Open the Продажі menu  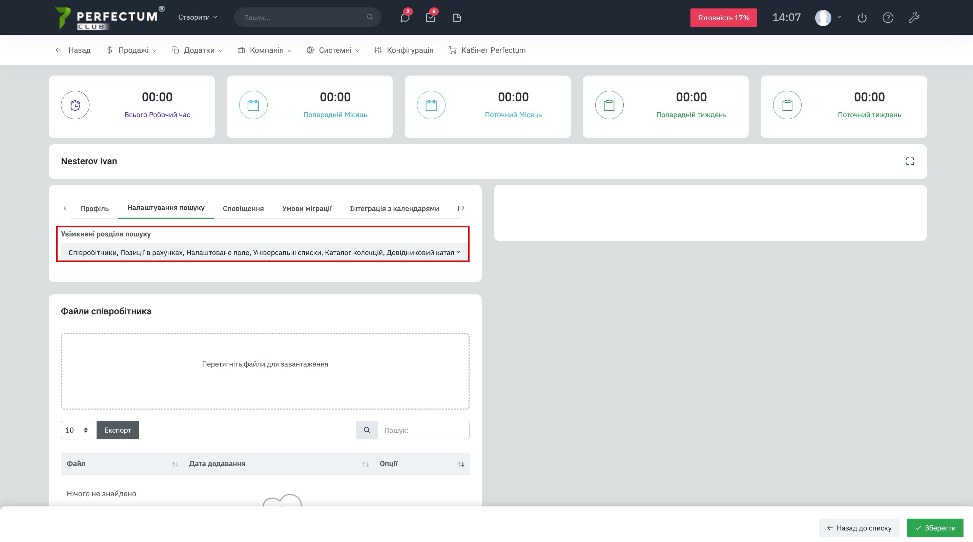coord(132,50)
